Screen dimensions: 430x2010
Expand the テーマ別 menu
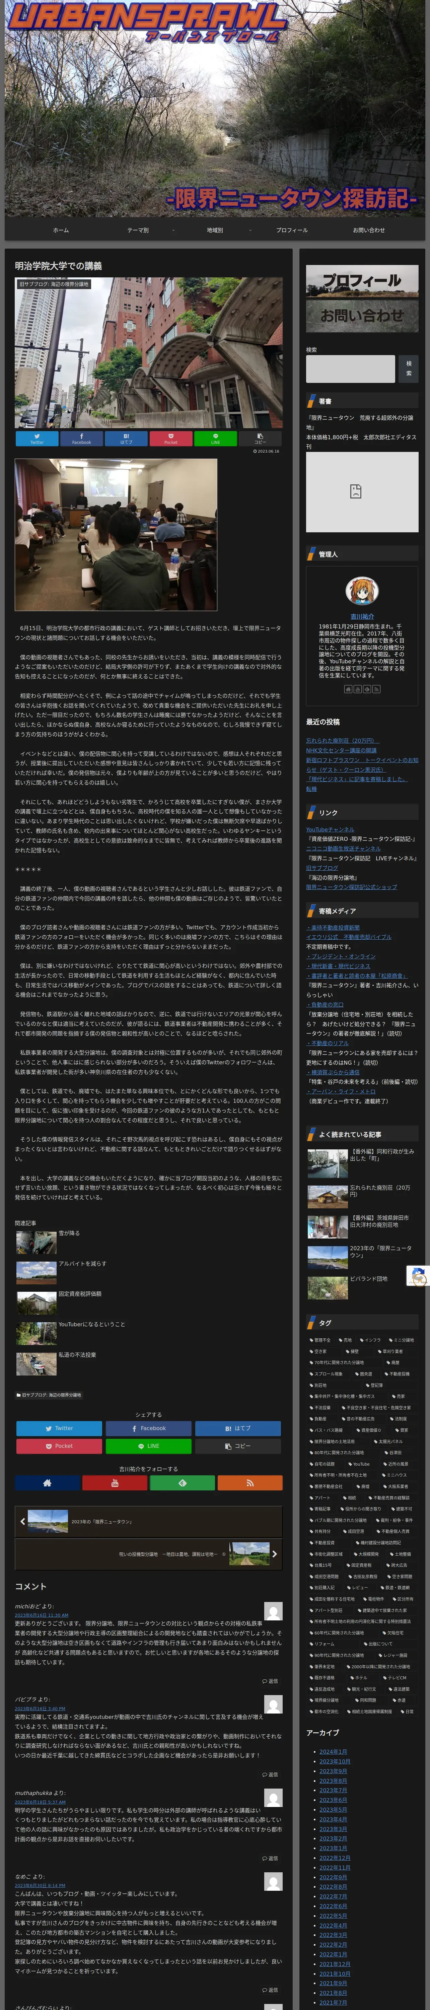(138, 230)
